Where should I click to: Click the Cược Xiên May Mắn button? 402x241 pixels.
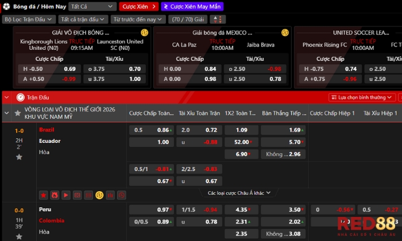192,6
